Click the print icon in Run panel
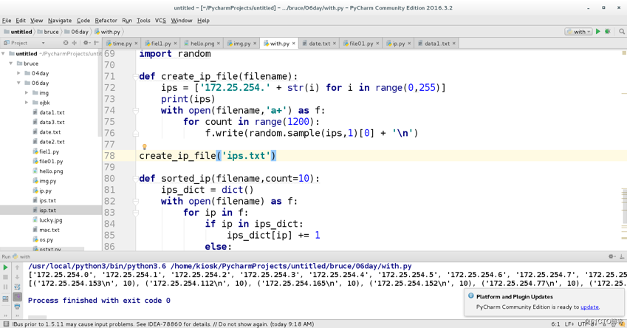This screenshot has width=627, height=328. click(x=17, y=306)
